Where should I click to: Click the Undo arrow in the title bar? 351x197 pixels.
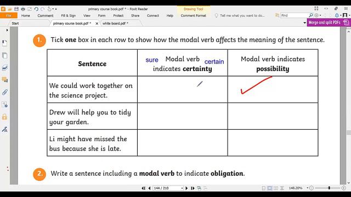(36, 9)
